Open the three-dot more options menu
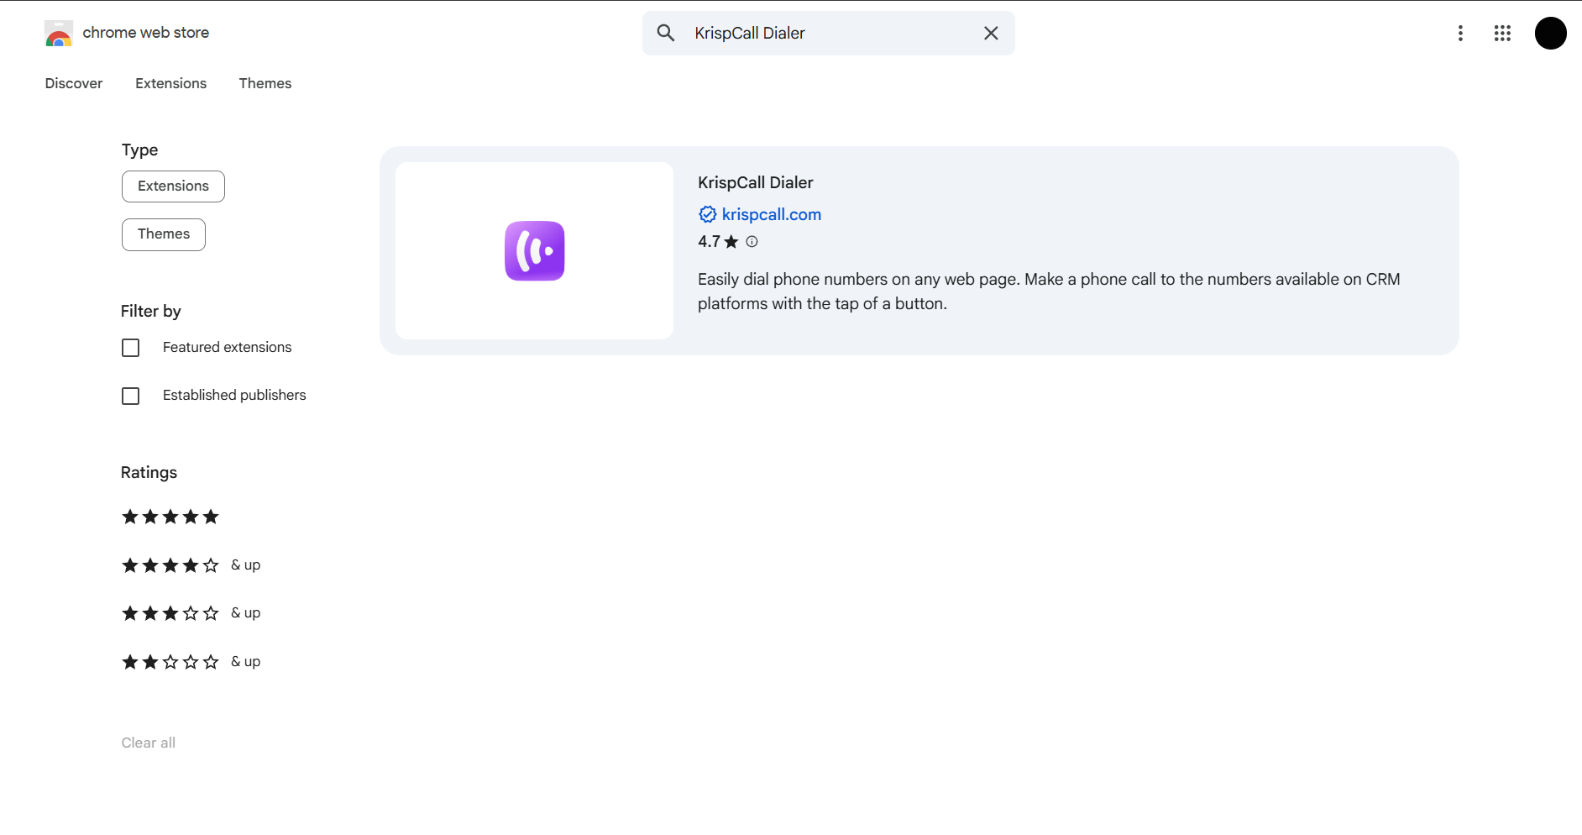Screen dimensions: 1582x835 tap(1460, 33)
